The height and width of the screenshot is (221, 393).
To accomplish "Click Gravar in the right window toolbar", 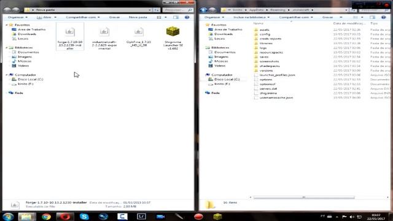I will [x=327, y=17].
